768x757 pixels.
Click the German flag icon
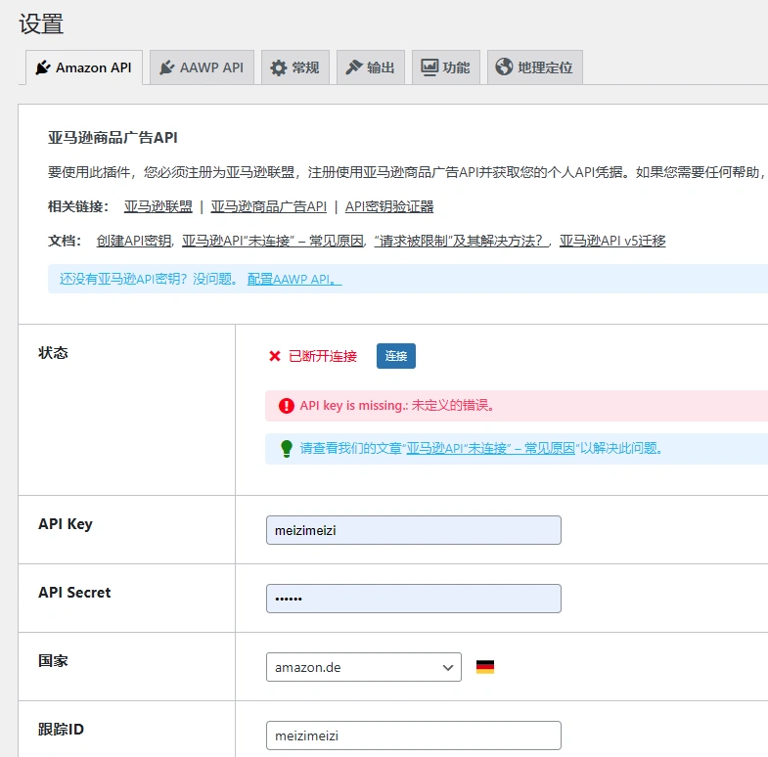pos(485,667)
